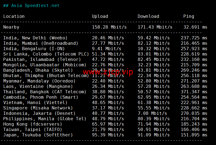This screenshot has width=216, height=145.
Task: Click Manila download '80.39 Mbit/s'
Action: [x=154, y=119]
